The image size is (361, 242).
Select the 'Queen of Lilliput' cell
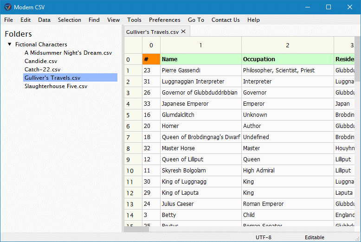click(x=201, y=159)
